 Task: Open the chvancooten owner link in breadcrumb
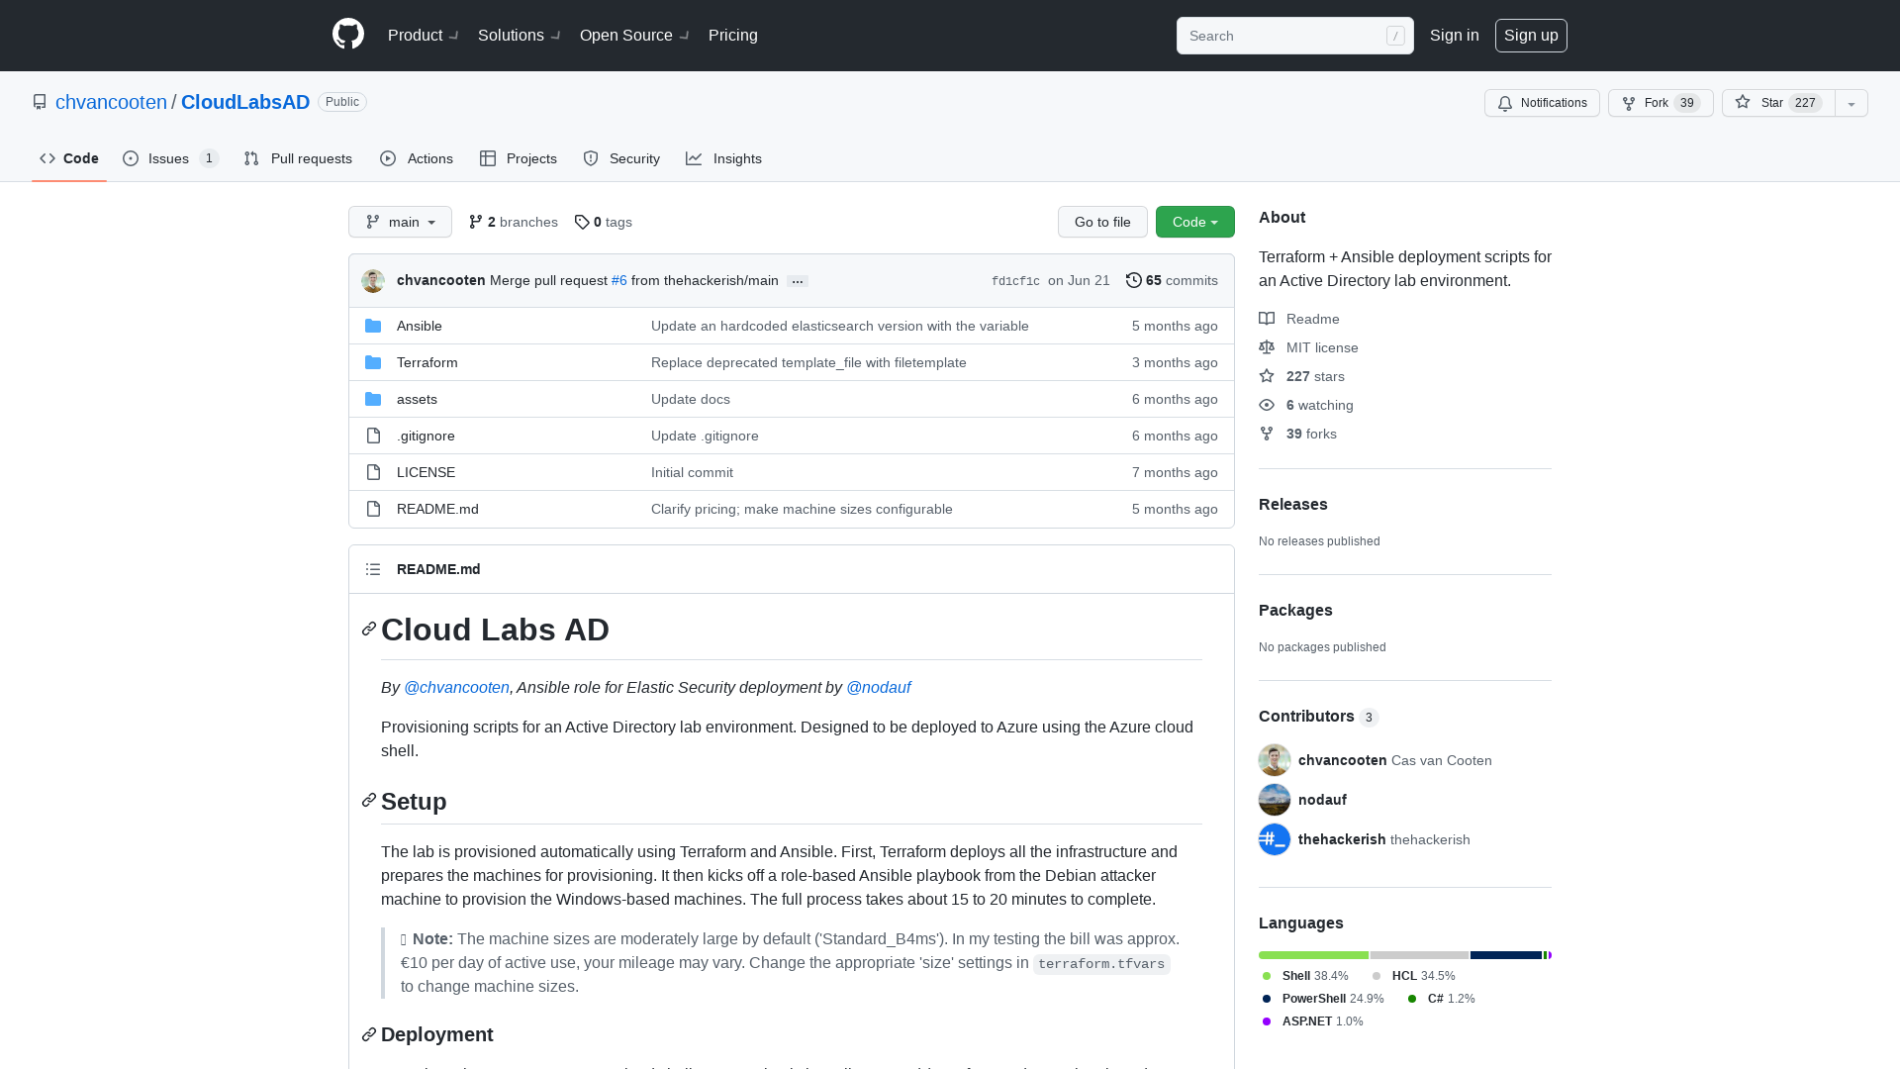tap(111, 102)
